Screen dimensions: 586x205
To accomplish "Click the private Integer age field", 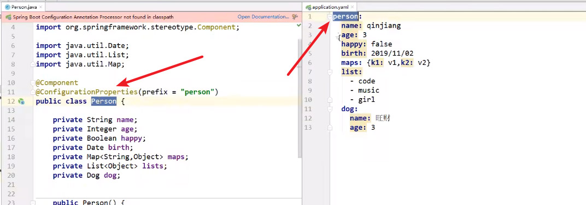I will tap(95, 129).
